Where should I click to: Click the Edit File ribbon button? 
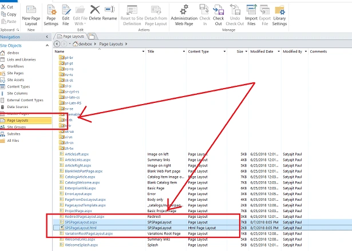(x=66, y=15)
